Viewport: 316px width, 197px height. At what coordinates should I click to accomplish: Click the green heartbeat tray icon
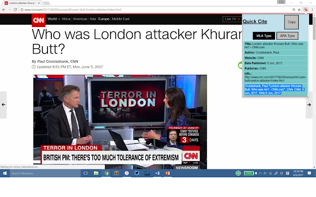238,173
